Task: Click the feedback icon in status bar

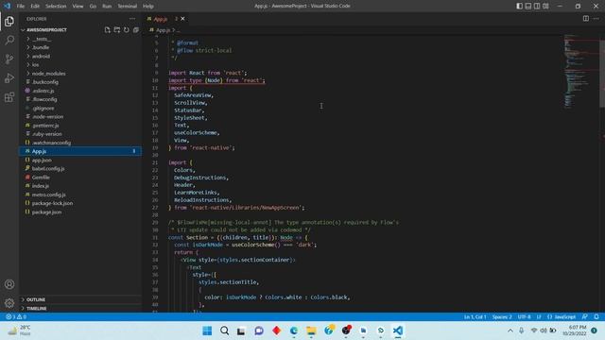Action: click(585, 317)
